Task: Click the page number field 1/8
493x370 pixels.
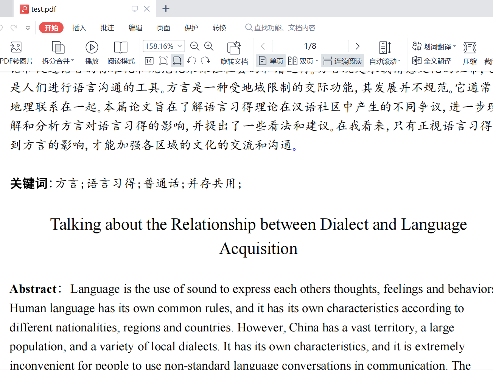Action: click(x=310, y=46)
